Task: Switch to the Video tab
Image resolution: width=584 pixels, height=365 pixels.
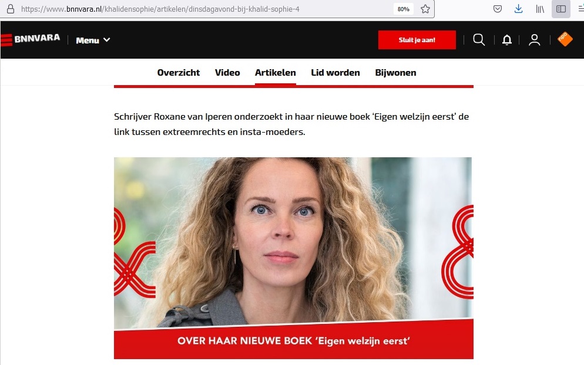Action: coord(227,73)
